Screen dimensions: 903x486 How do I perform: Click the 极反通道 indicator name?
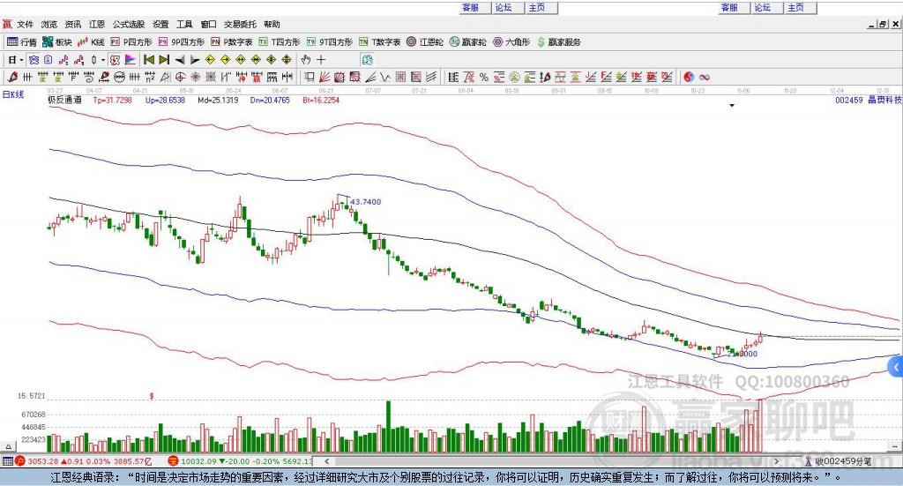(64, 101)
